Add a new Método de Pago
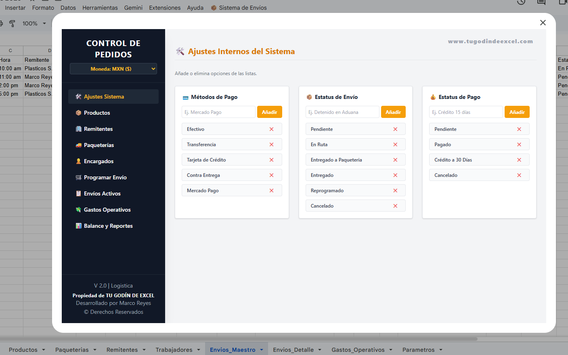The image size is (568, 355). (269, 112)
